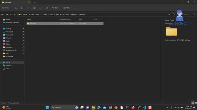
Task: Open OneDrive - Personal in sidebar
Action: click(x=11, y=23)
